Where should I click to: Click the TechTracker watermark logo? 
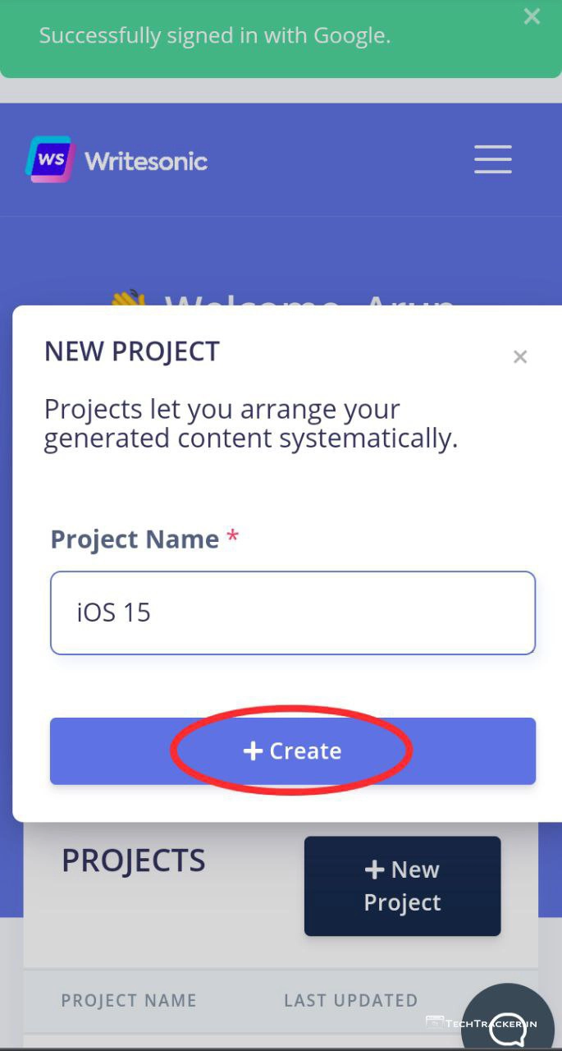[x=481, y=1023]
